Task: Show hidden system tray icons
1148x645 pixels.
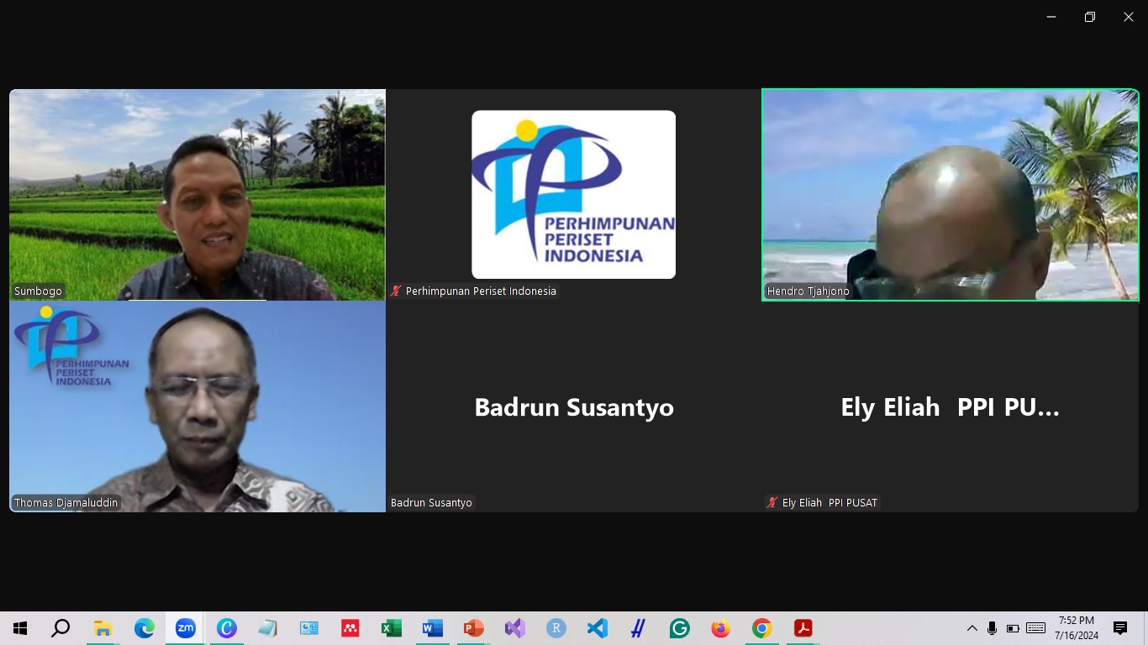Action: (x=972, y=628)
